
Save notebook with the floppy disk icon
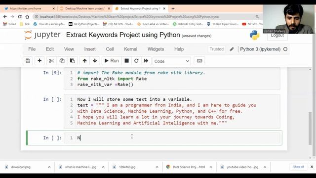(x=28, y=61)
